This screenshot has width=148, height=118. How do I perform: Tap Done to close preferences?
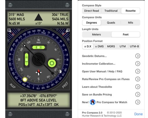coord(138,114)
